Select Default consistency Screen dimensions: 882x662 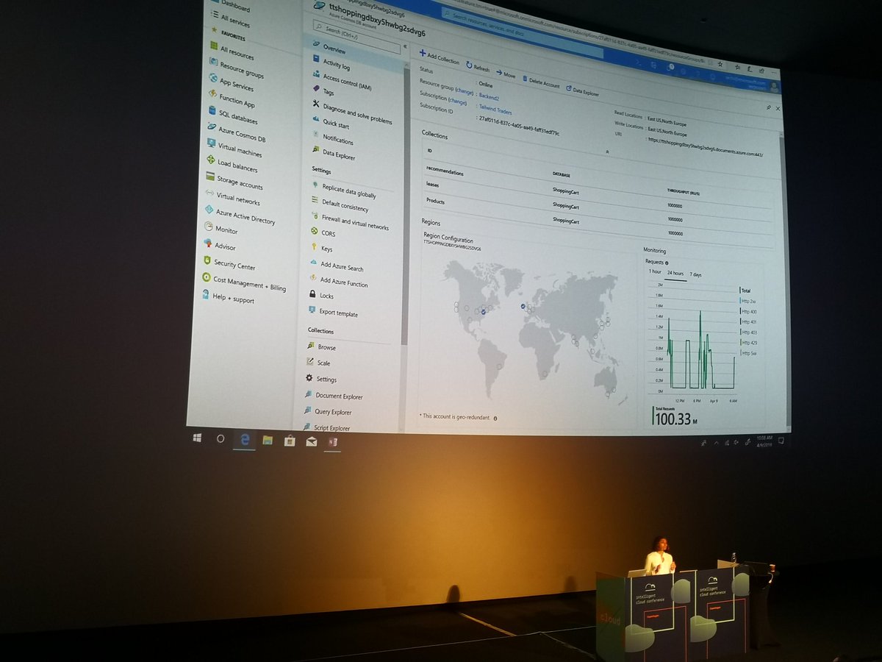click(345, 206)
